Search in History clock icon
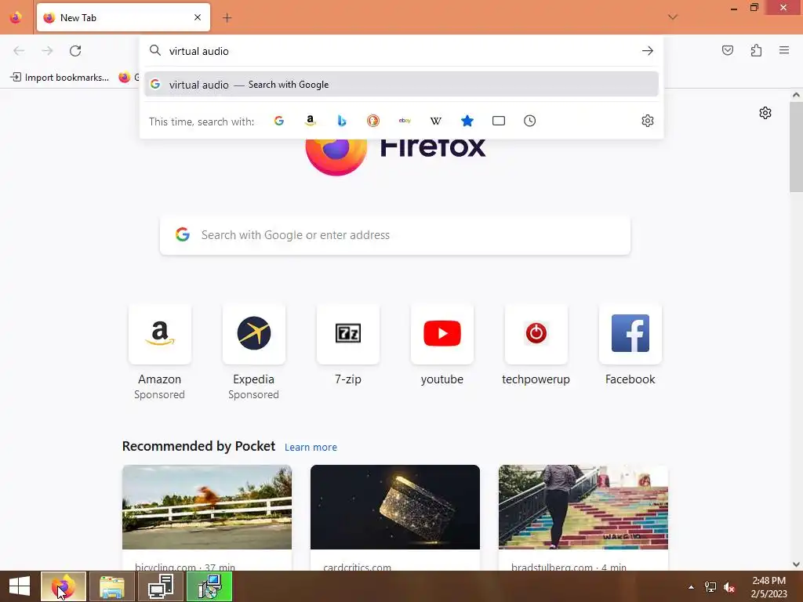The width and height of the screenshot is (803, 602). tap(529, 121)
